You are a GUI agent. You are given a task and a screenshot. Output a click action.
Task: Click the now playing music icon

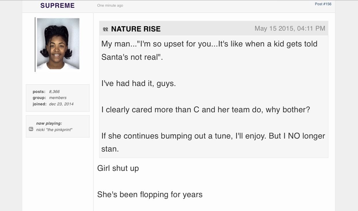point(31,129)
